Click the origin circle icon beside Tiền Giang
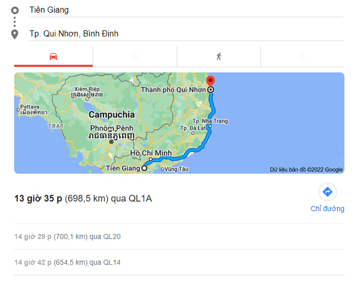This screenshot has width=354, height=282. coord(15,11)
